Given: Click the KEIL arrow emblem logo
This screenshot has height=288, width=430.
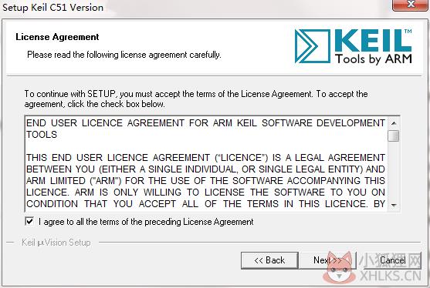Looking at the screenshot, I should click(312, 46).
